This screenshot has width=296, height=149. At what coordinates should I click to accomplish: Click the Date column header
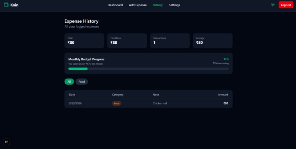72,95
